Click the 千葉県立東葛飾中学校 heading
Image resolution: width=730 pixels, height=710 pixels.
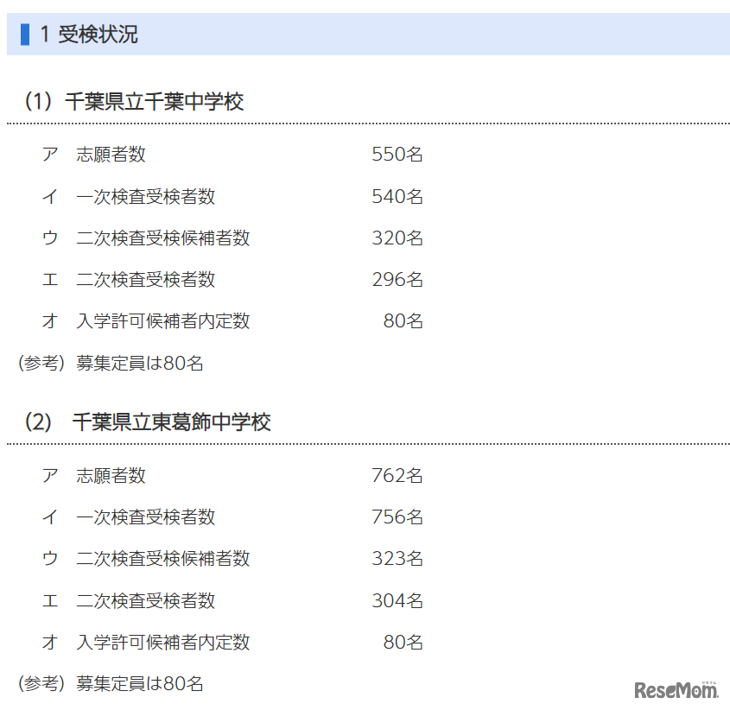coord(171,422)
